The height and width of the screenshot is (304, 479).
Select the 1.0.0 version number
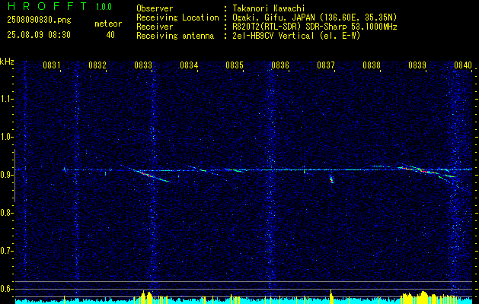(x=104, y=7)
